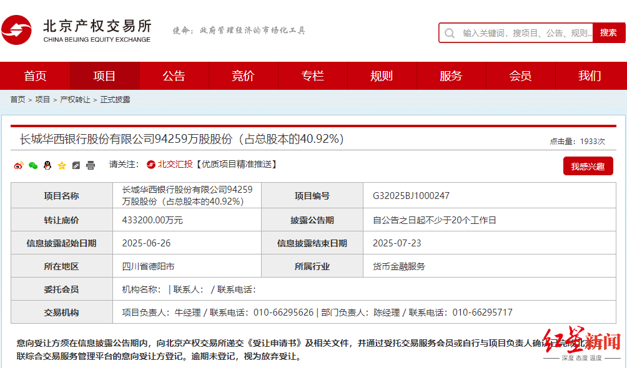Viewport: 627px width, 368px height.
Task: Click the copy link icon
Action: pyautogui.click(x=76, y=165)
